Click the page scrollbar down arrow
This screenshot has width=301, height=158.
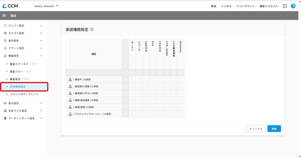[x=300, y=157]
